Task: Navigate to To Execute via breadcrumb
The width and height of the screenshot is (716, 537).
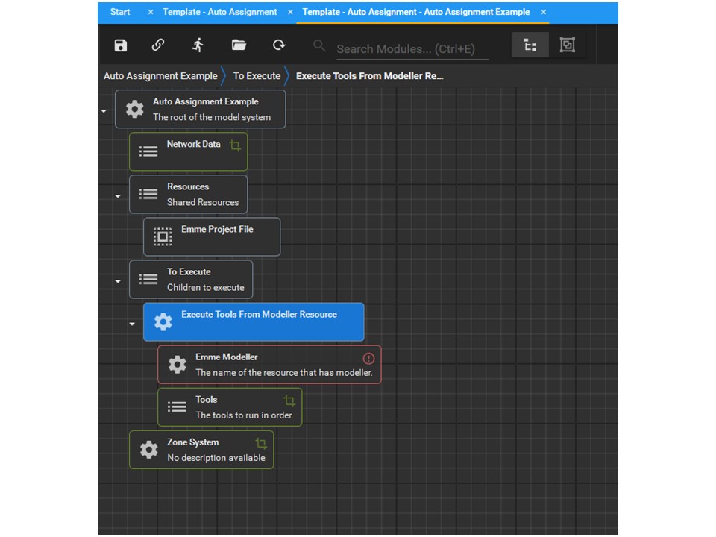Action: 257,75
